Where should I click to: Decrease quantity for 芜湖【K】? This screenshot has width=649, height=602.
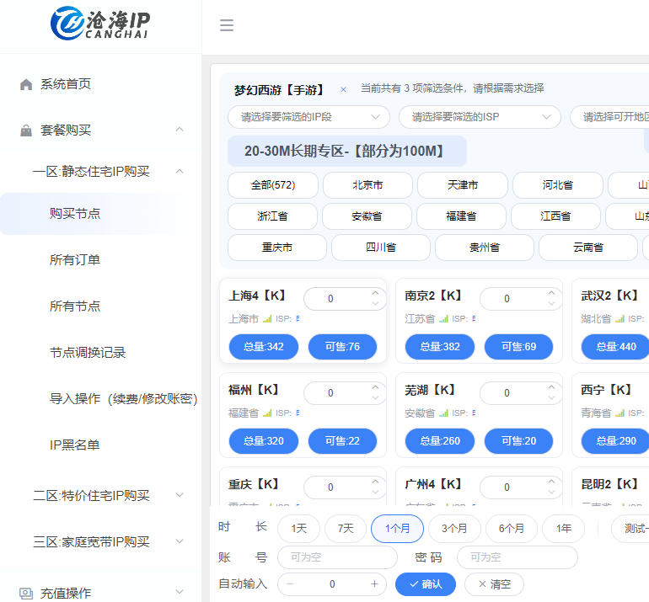click(x=551, y=397)
